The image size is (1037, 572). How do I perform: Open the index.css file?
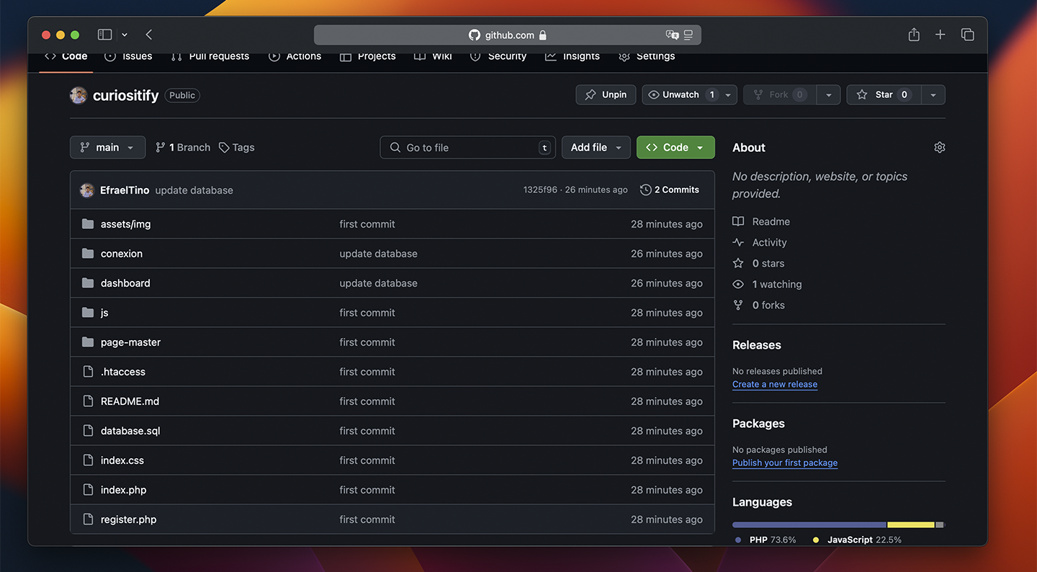pyautogui.click(x=122, y=460)
